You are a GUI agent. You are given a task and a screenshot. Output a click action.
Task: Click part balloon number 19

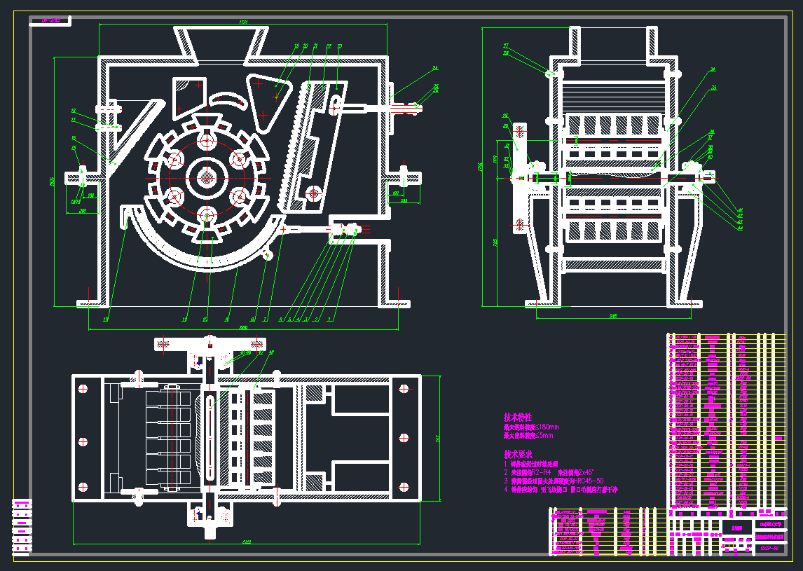pyautogui.click(x=296, y=46)
